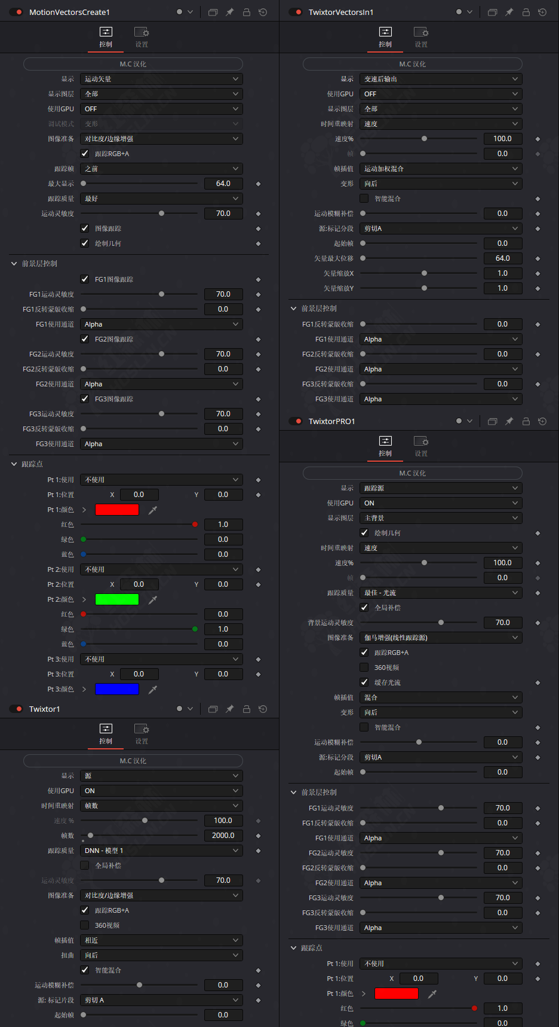Click M.C 汉化 button in TwixtorVectorsIn1
Screen dimensions: 559x1027
point(413,64)
